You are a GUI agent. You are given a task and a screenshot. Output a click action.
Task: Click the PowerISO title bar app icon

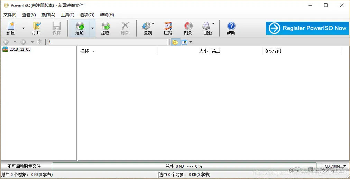tap(6, 5)
